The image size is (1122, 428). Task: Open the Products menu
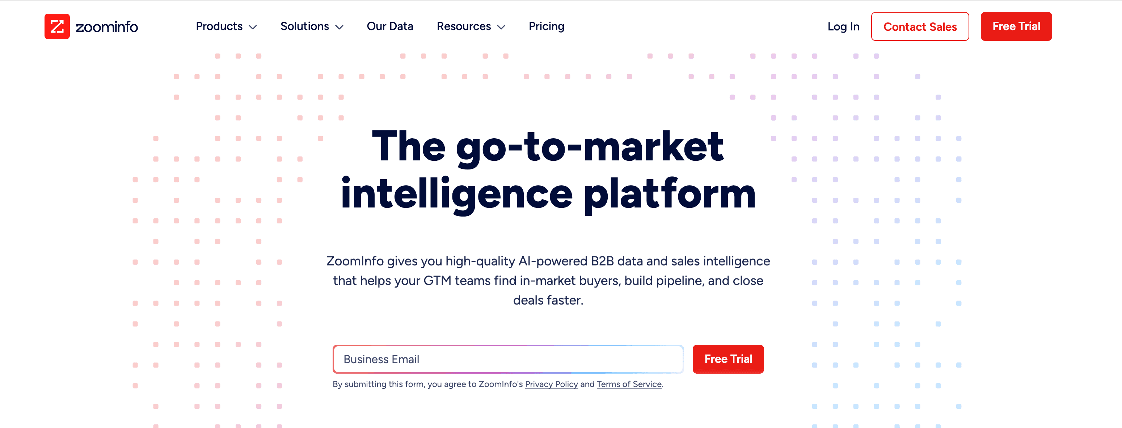219,26
